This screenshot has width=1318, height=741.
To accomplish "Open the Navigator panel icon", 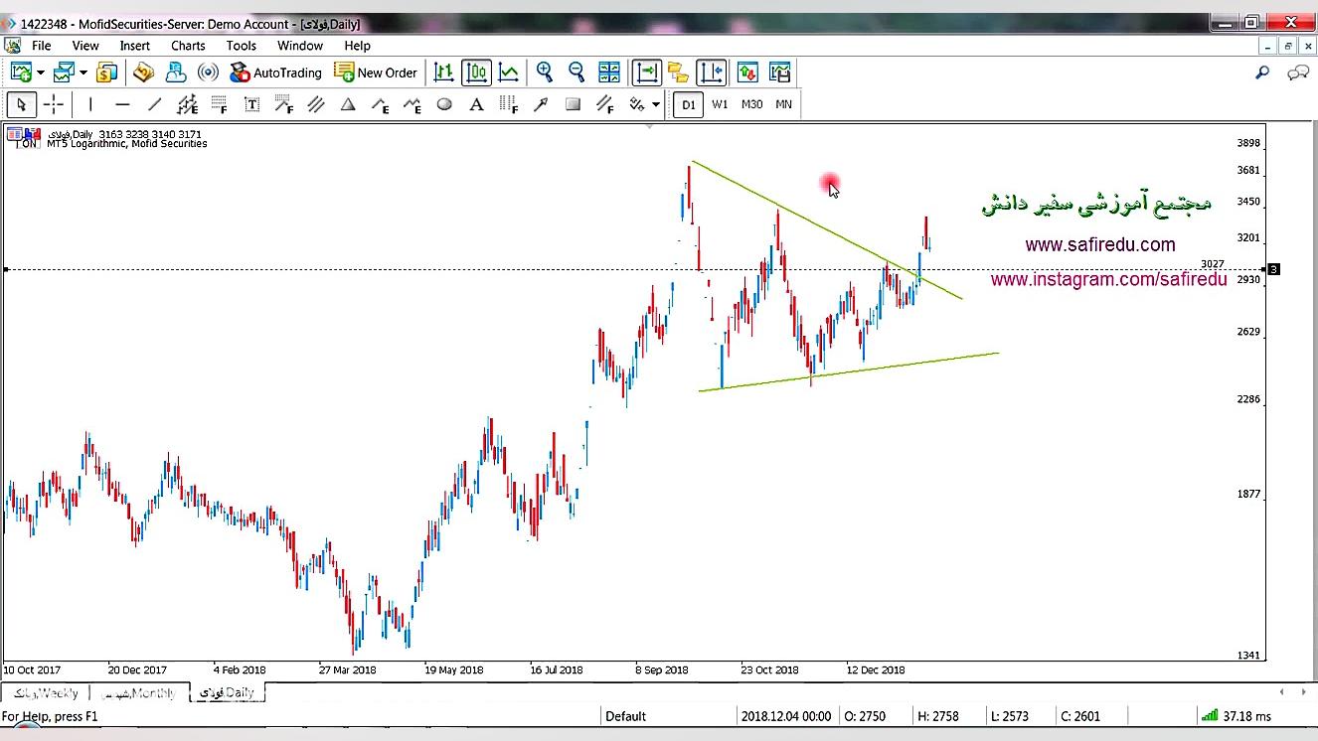I will [176, 73].
